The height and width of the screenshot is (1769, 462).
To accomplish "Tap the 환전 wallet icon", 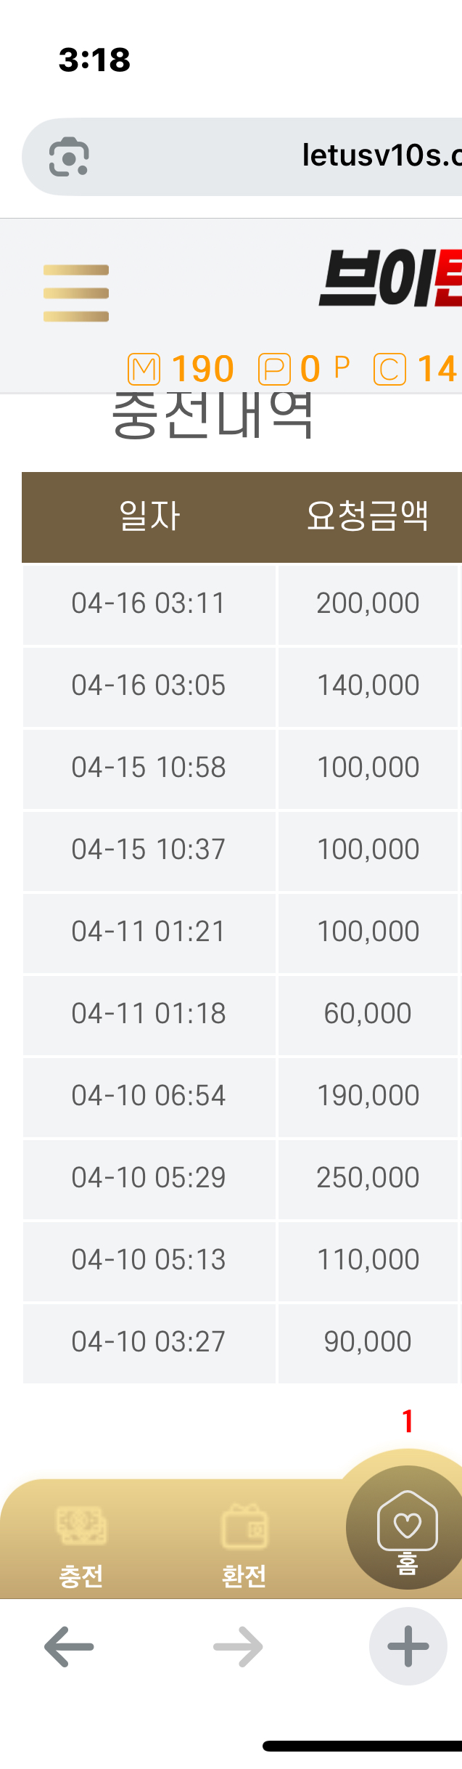I will 244,1526.
